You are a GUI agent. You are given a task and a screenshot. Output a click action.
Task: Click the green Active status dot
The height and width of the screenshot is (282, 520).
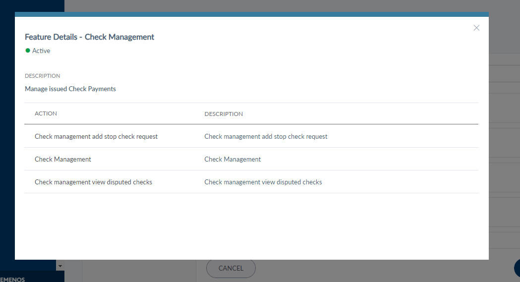click(x=28, y=51)
